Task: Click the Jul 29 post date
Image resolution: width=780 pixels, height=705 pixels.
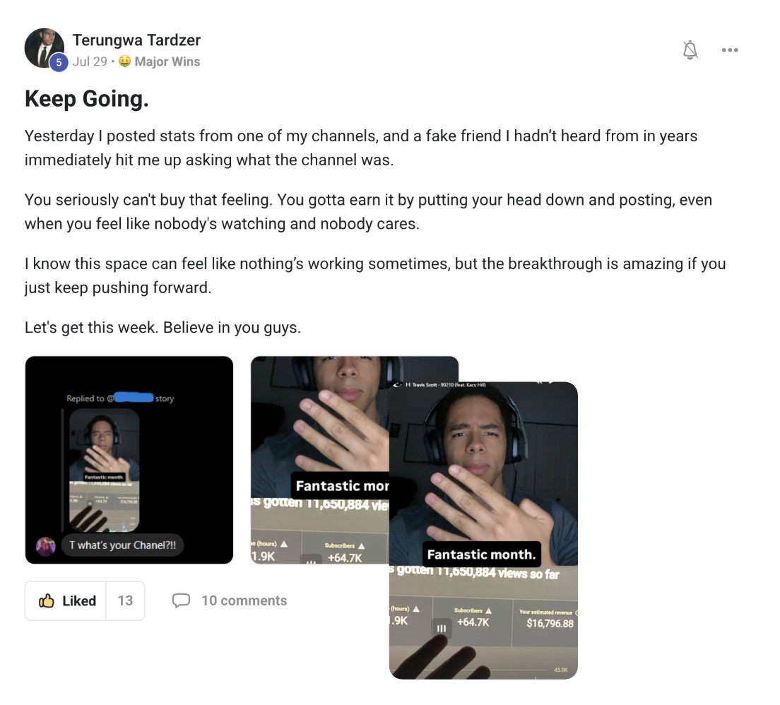Action: (x=90, y=61)
